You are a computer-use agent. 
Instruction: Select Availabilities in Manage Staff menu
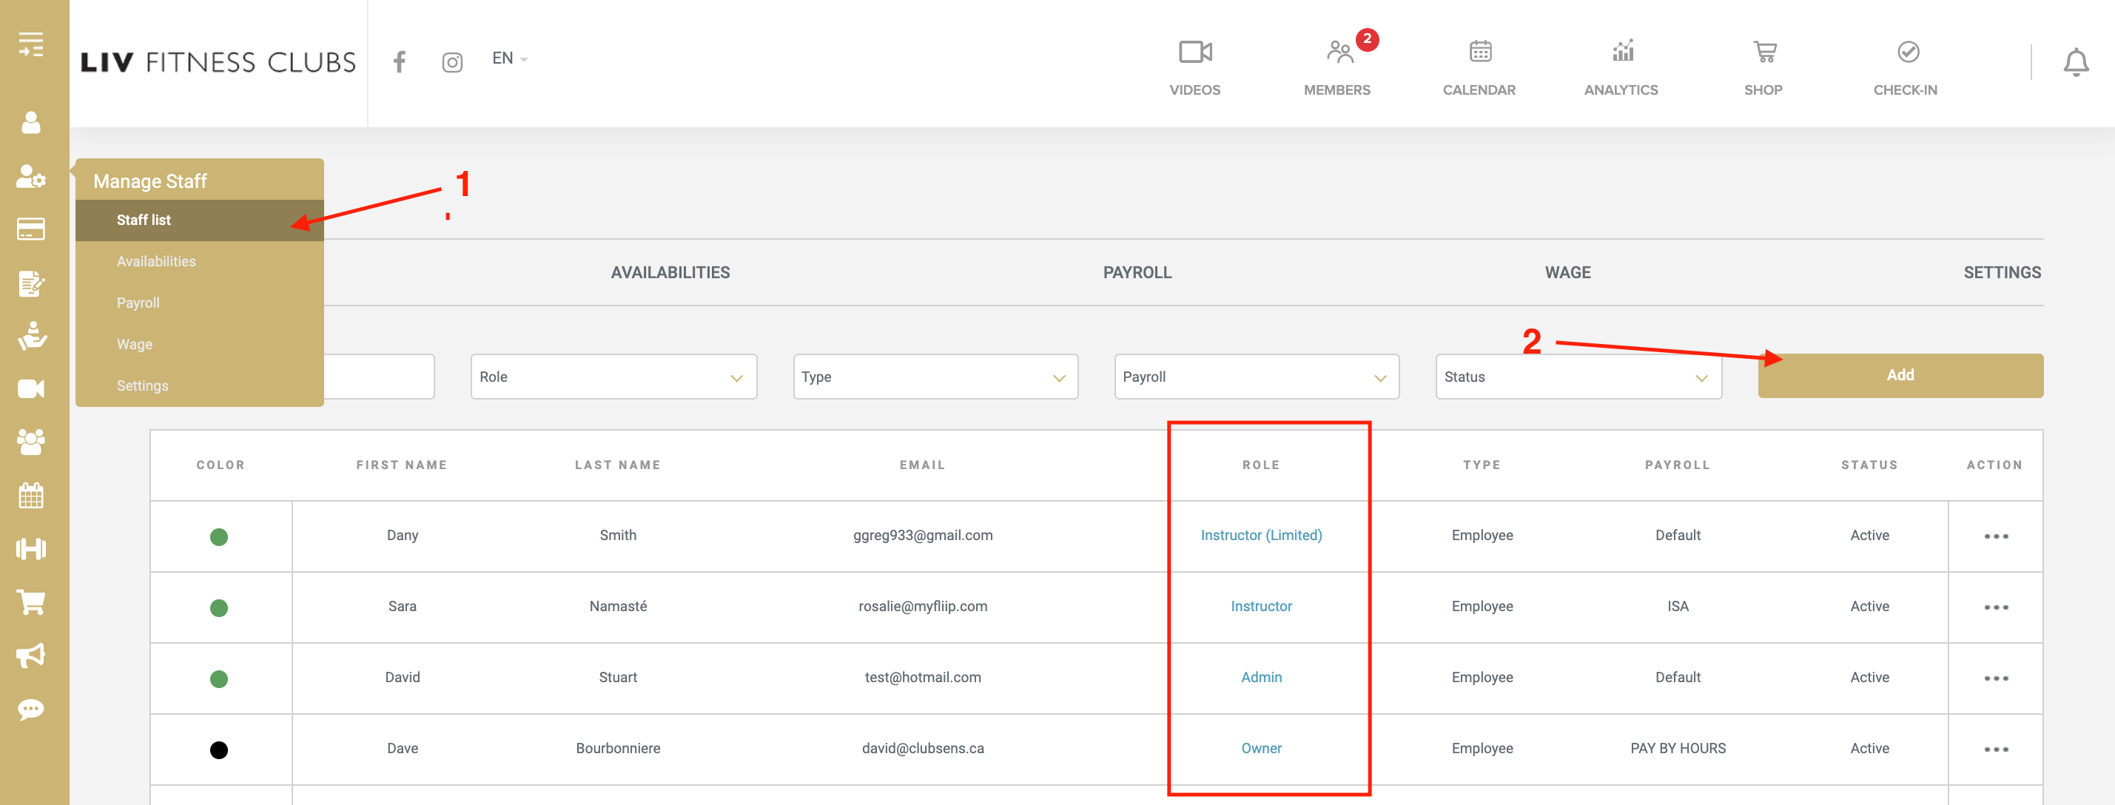[156, 261]
